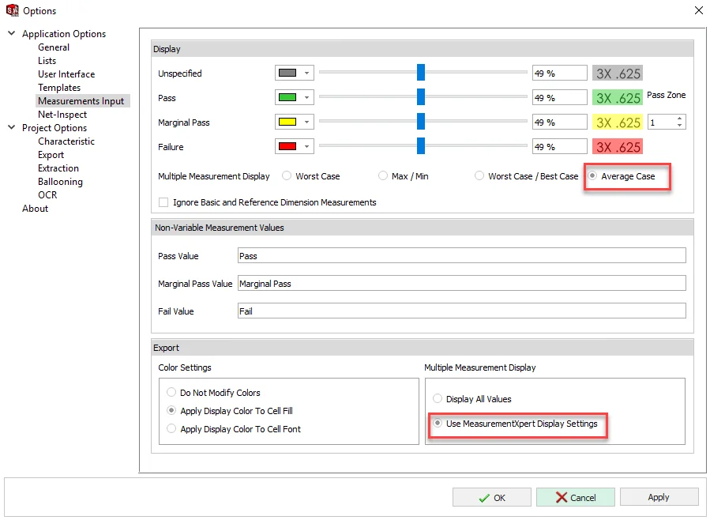Click the Options window app icon
The height and width of the screenshot is (520, 710).
(11, 10)
